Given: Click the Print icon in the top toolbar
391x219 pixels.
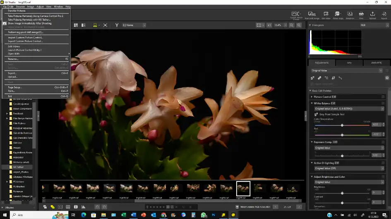Looking at the screenshot, I should pos(361,14).
